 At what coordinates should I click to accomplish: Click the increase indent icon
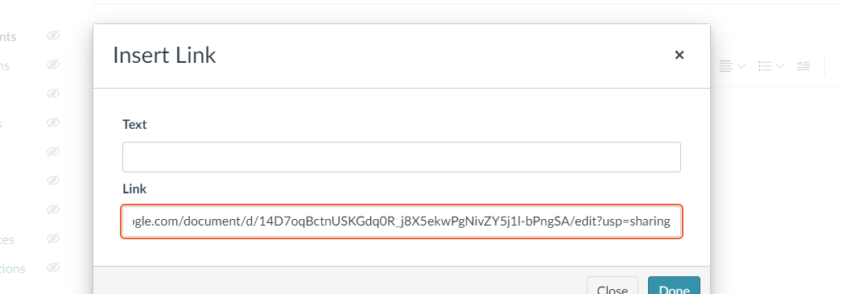[803, 66]
